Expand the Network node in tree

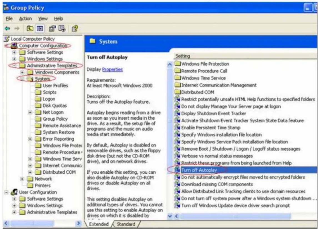22,179
